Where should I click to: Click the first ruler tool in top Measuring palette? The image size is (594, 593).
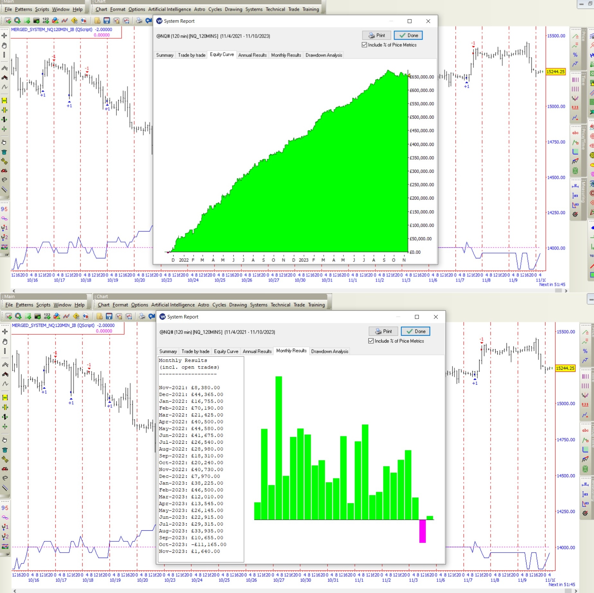[x=575, y=186]
